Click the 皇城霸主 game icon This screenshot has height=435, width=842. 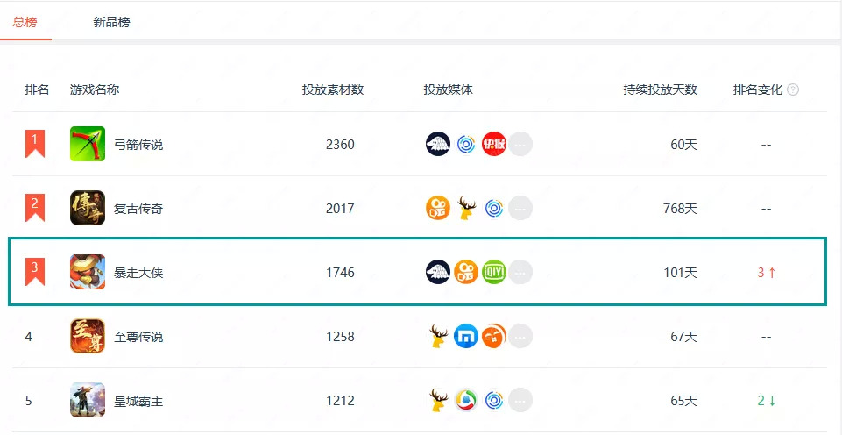88,401
